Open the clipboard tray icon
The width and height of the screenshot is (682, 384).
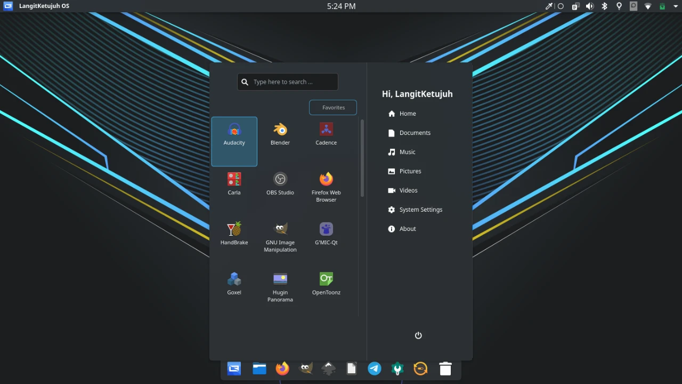[575, 6]
